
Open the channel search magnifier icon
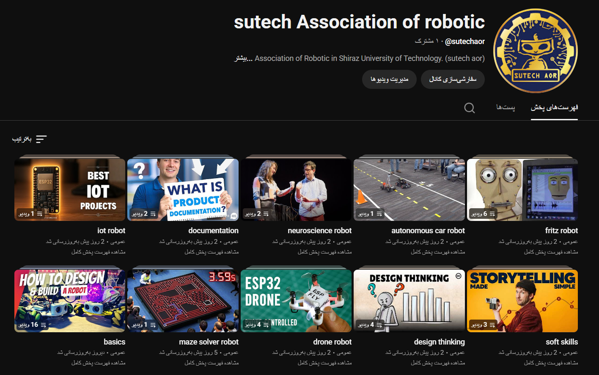tap(470, 108)
